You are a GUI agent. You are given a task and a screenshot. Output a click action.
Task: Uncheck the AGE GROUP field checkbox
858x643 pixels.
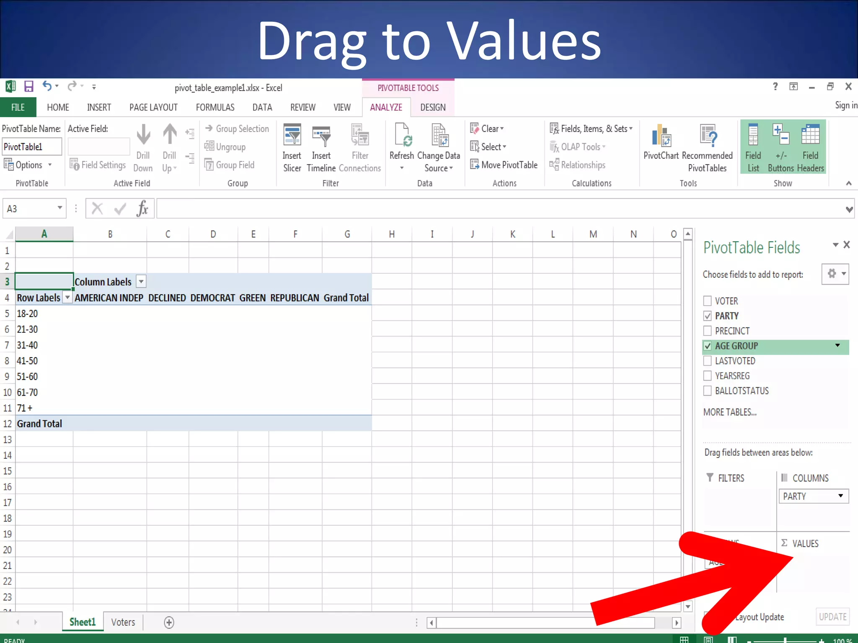point(708,346)
